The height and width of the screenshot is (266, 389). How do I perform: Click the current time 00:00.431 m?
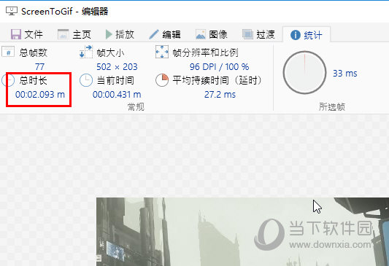pos(117,94)
